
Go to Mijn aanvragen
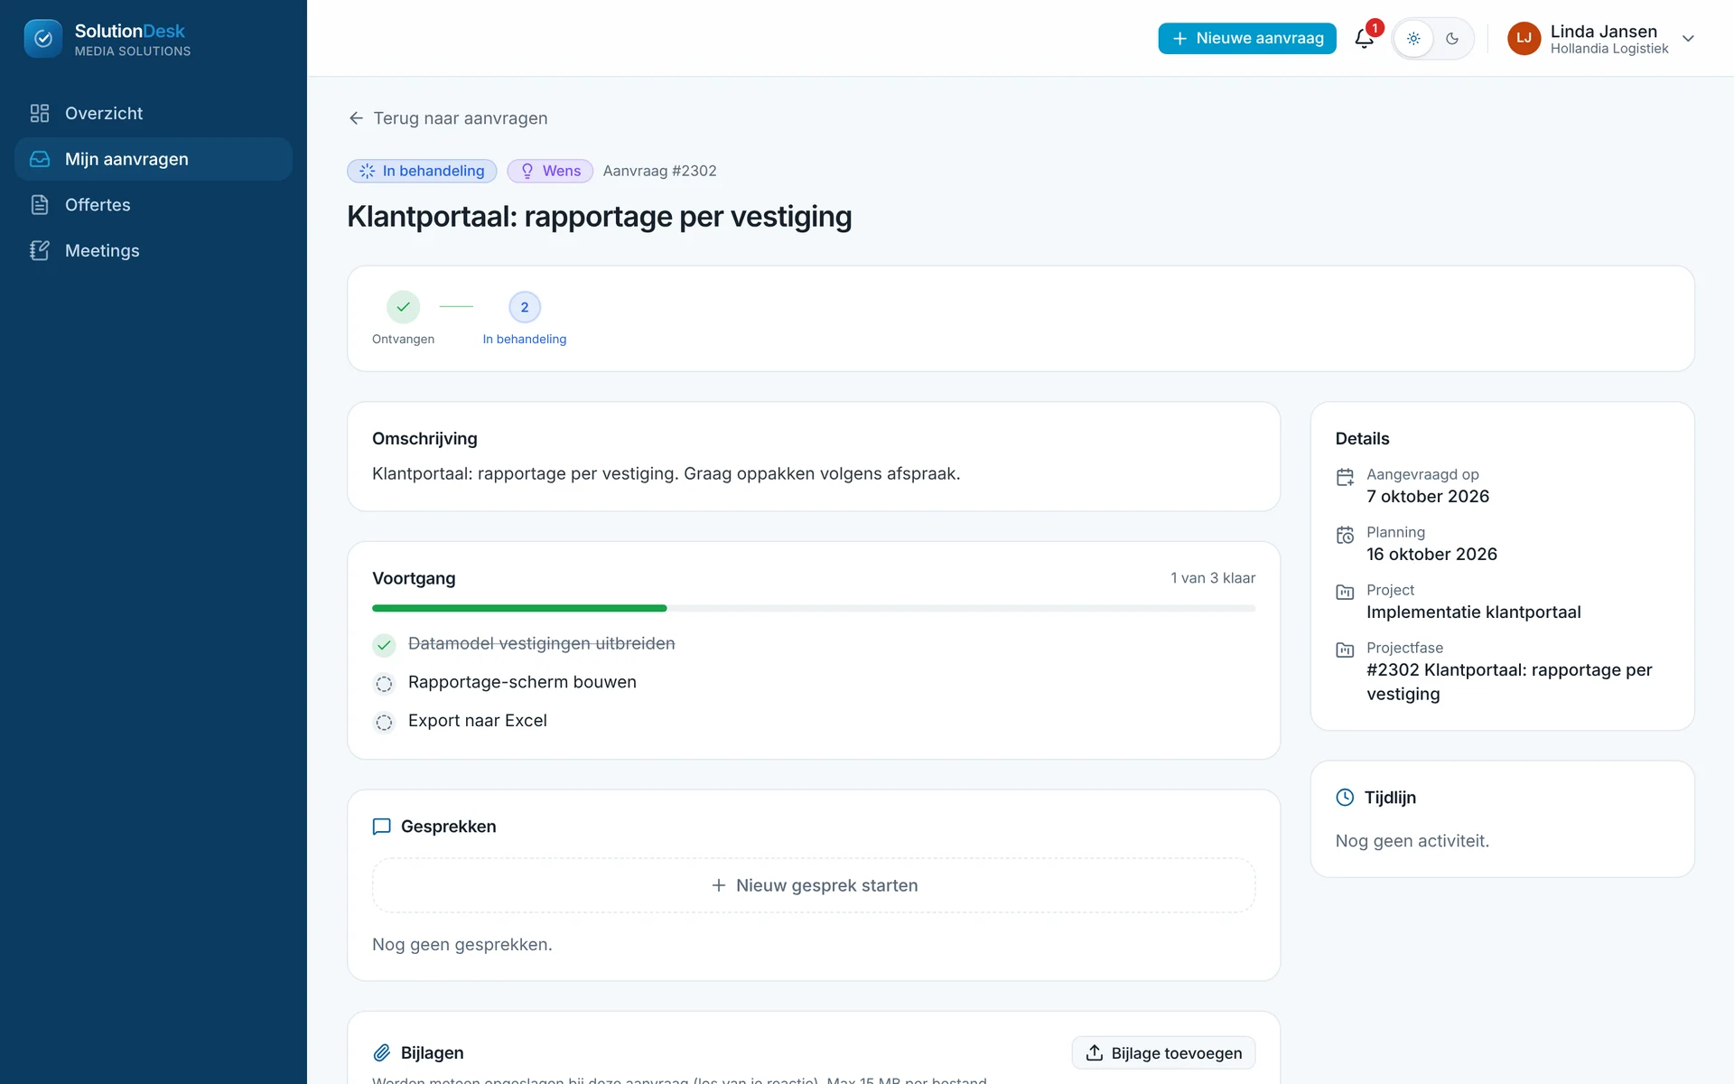[x=154, y=159]
